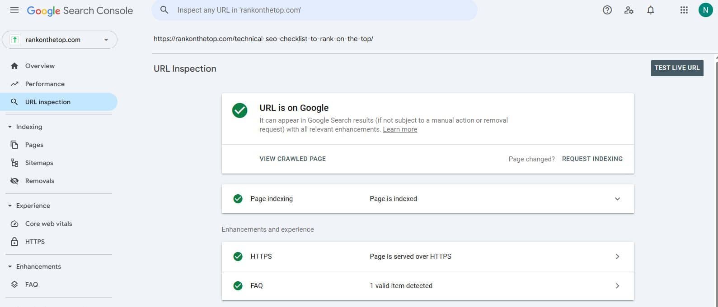
Task: Open the Pages indexing report
Action: [x=59, y=145]
